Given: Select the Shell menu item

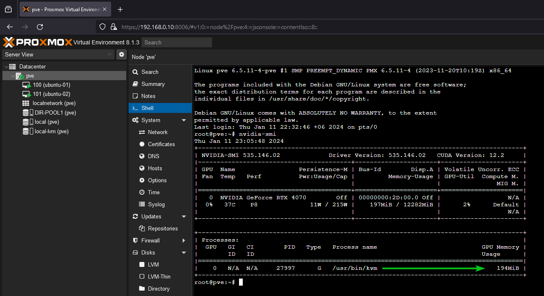Looking at the screenshot, I should point(160,108).
